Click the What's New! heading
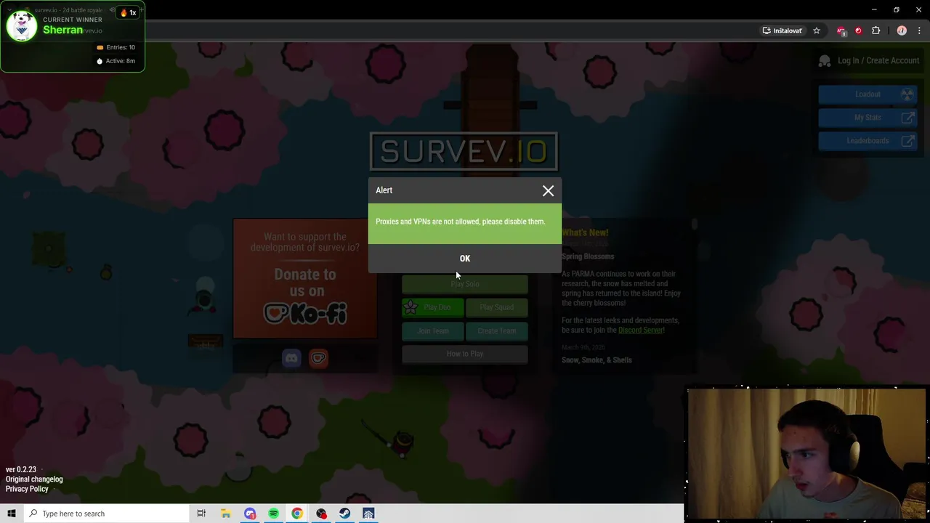This screenshot has height=523, width=930. (585, 232)
